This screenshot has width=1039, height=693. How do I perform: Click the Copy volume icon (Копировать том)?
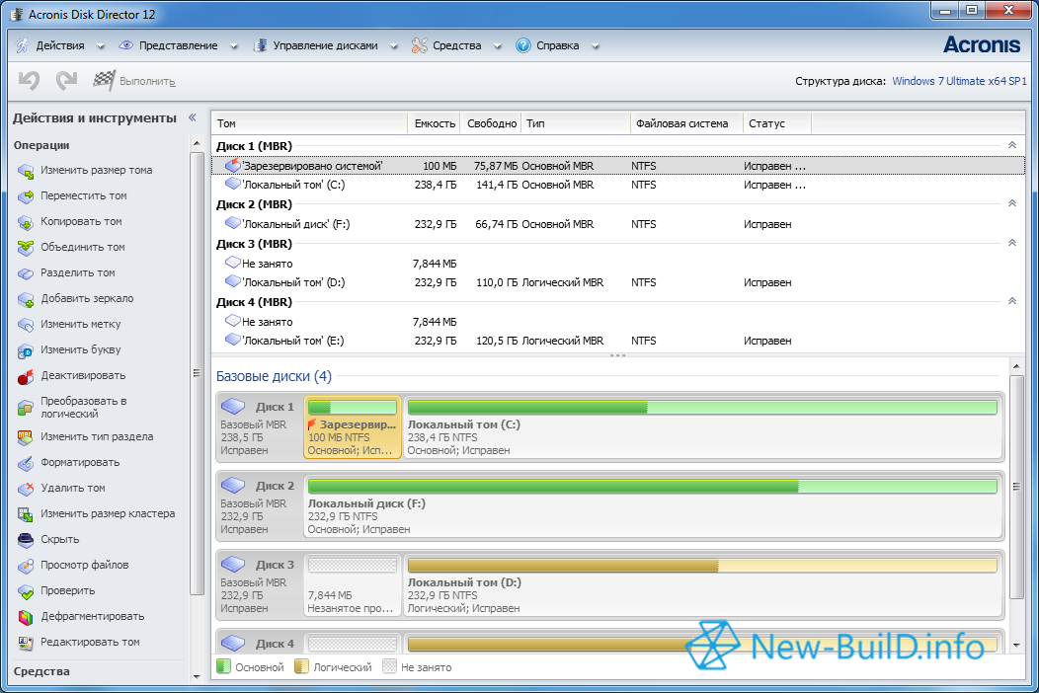26,222
